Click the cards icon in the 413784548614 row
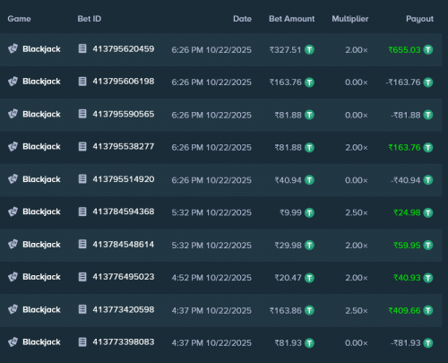448x363 pixels. [13, 244]
